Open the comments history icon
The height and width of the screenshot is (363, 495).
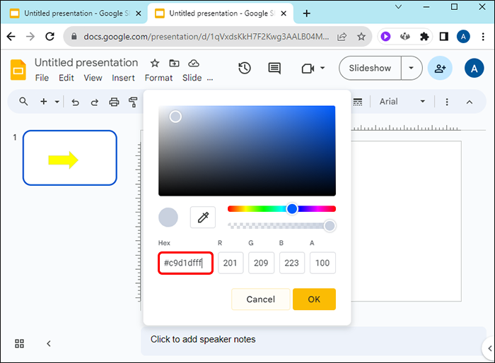[274, 68]
